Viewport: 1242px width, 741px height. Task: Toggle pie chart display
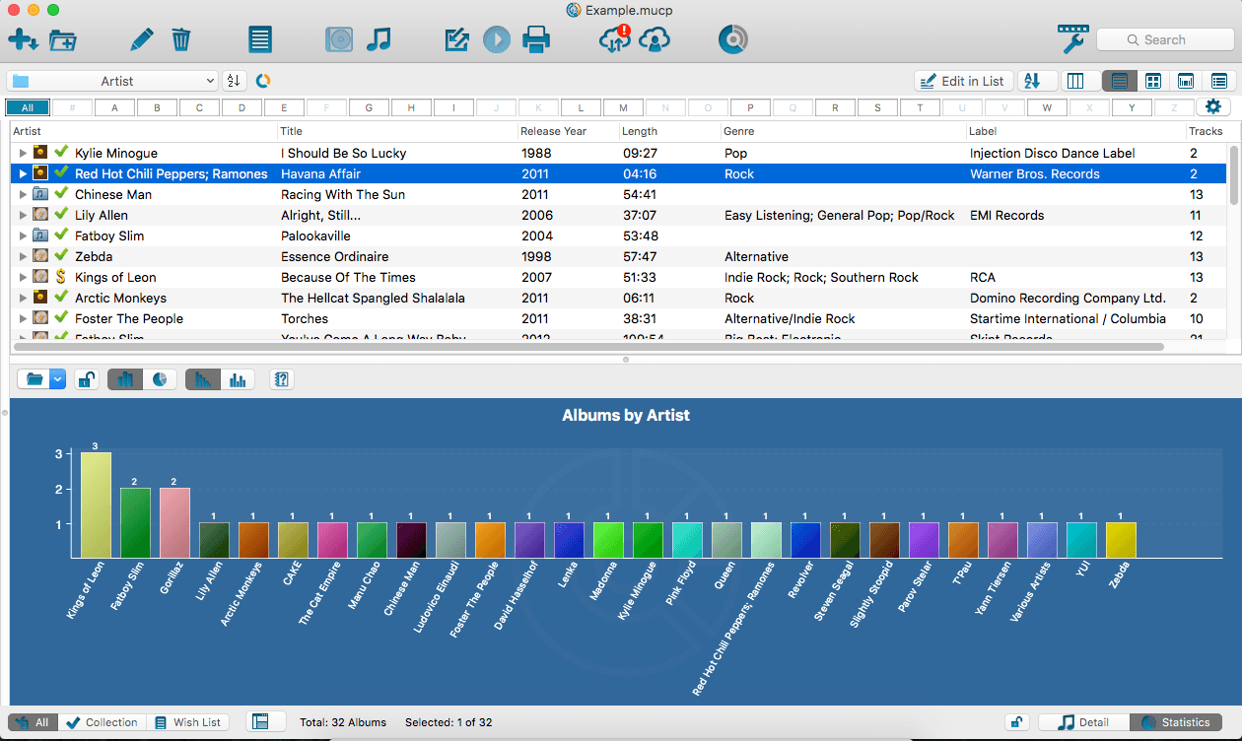(161, 379)
